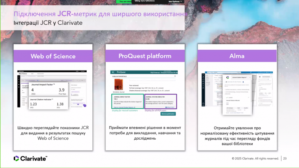Click the Five Year value 3.9
Viewport: 299px width, 168px height.
61,90
